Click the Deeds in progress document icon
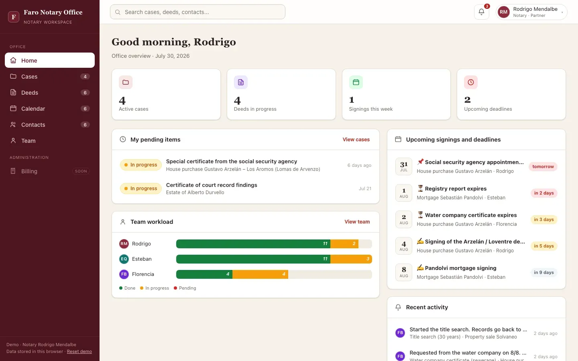Image resolution: width=578 pixels, height=361 pixels. (x=241, y=82)
